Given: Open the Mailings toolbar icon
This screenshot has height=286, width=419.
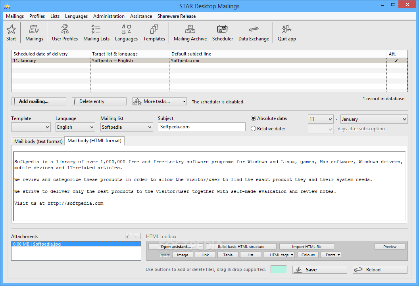Looking at the screenshot, I should point(34,29).
